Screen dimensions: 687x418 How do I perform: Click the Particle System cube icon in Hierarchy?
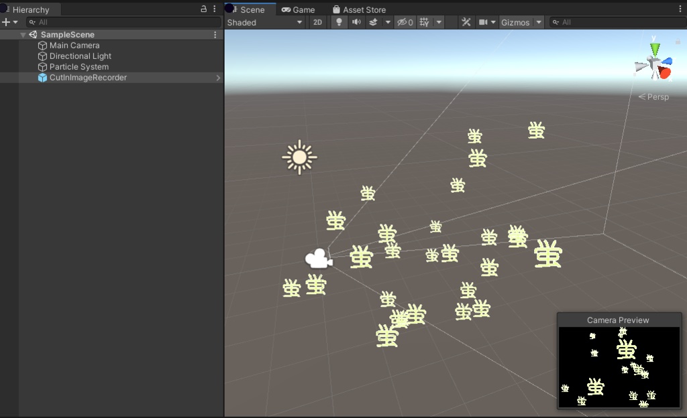click(x=42, y=66)
